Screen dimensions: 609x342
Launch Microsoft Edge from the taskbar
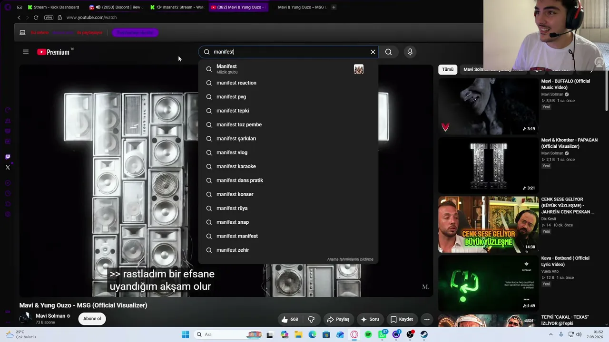pyautogui.click(x=312, y=334)
